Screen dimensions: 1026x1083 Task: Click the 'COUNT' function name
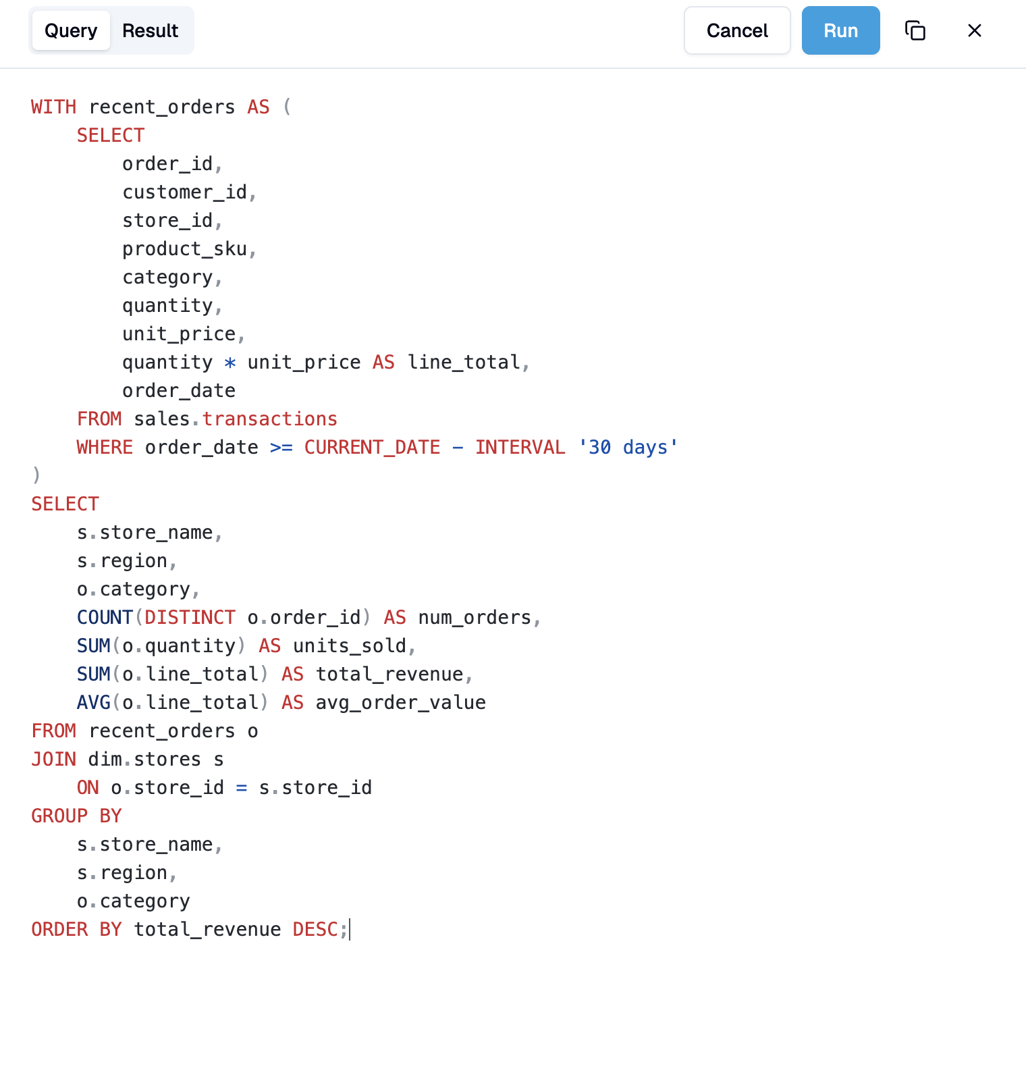click(105, 618)
